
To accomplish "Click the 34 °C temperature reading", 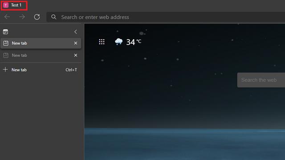I will [134, 42].
